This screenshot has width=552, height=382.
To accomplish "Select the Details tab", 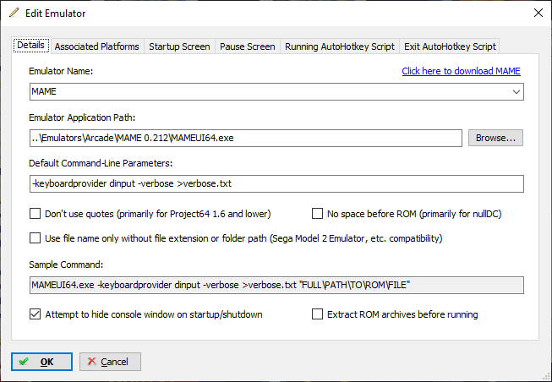I will tap(31, 45).
